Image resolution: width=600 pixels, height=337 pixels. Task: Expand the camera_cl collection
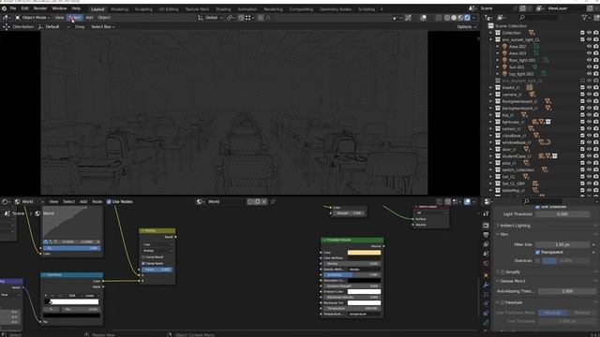[491, 95]
